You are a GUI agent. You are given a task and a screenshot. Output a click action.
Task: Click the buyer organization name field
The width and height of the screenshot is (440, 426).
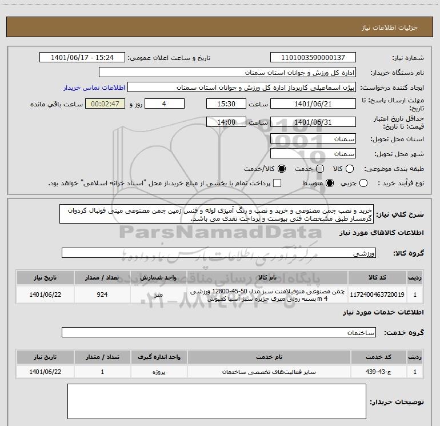(x=227, y=73)
